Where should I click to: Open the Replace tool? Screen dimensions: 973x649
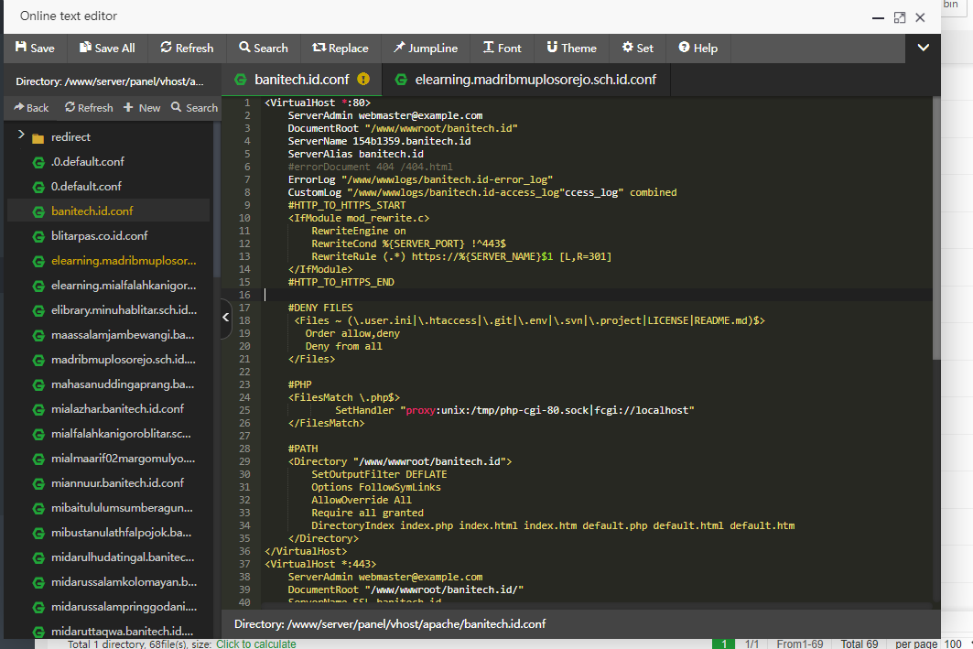coord(341,49)
